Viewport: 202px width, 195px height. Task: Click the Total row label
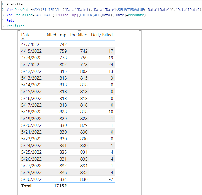[x=27, y=186]
